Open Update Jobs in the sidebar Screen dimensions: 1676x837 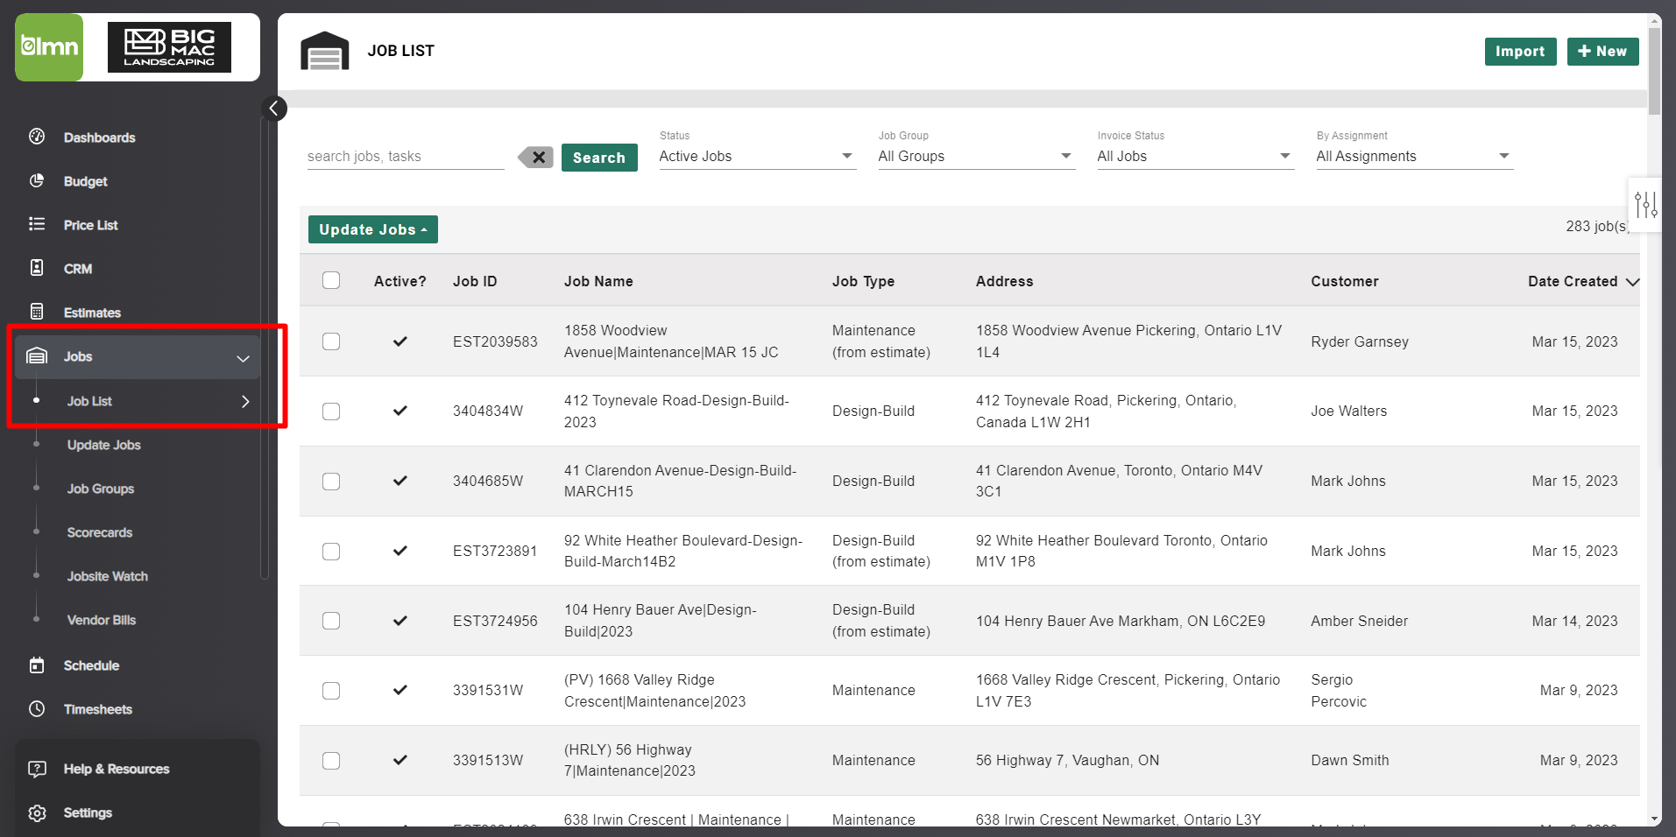[x=103, y=445]
